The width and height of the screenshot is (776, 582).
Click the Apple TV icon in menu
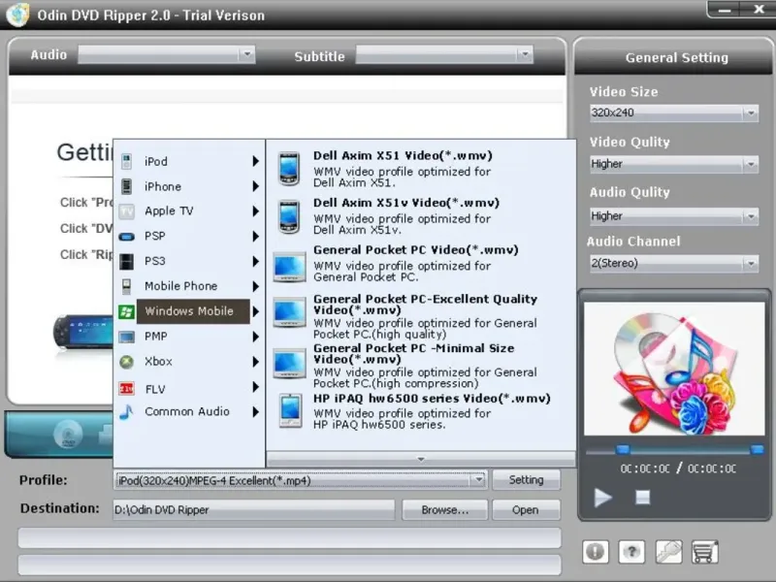(x=127, y=211)
